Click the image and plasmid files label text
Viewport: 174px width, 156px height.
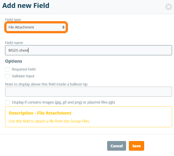[63, 102]
